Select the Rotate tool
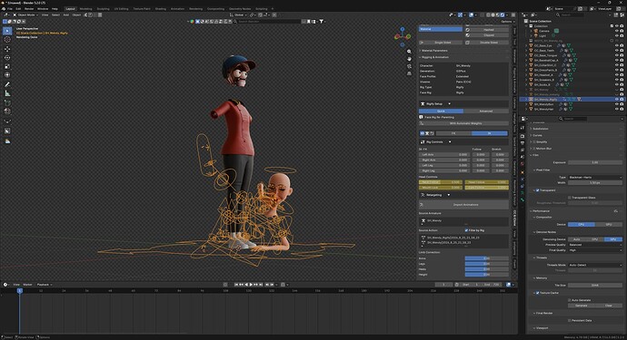This screenshot has height=340, width=627. (x=7, y=57)
